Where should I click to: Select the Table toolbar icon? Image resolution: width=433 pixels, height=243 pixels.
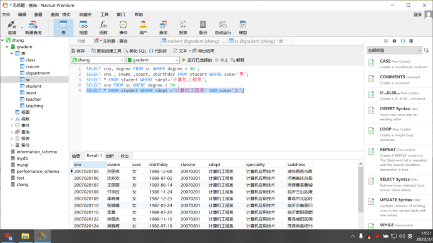63,28
